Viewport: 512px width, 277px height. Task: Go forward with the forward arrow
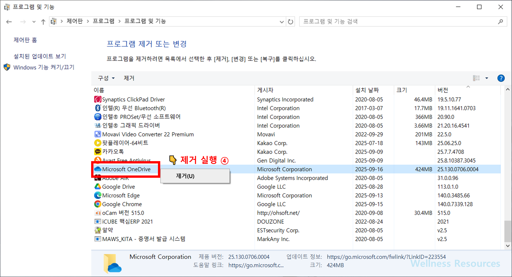(x=23, y=22)
